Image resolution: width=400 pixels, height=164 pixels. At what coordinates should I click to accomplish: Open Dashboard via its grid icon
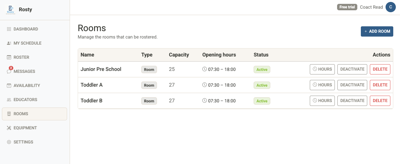9,29
